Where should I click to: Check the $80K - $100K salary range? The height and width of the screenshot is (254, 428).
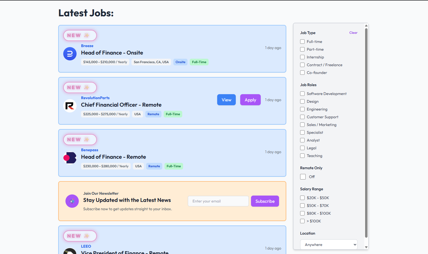(x=302, y=213)
